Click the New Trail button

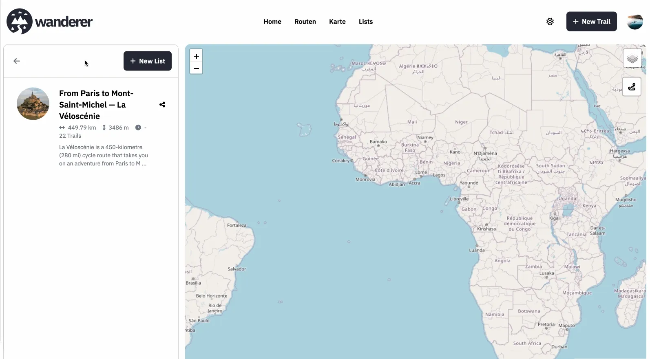click(x=591, y=22)
